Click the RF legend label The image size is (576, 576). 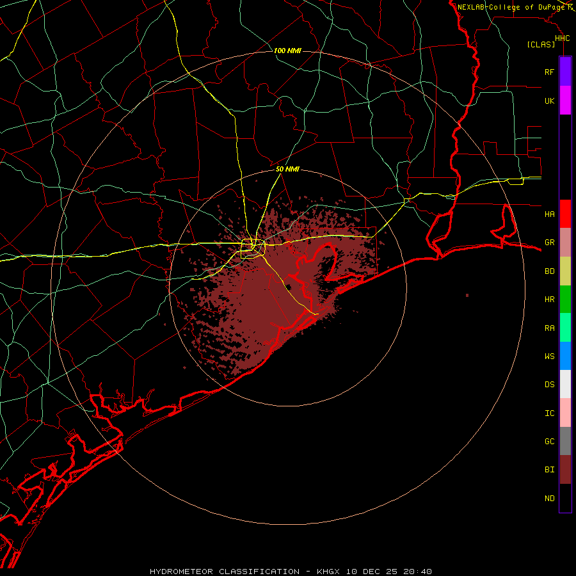click(x=549, y=72)
